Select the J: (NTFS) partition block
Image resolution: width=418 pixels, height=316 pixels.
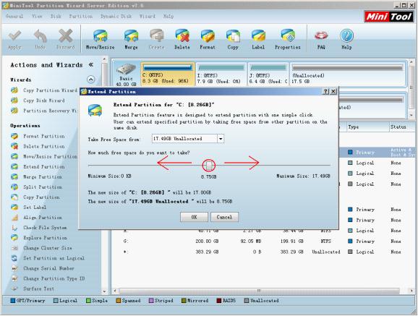point(268,74)
